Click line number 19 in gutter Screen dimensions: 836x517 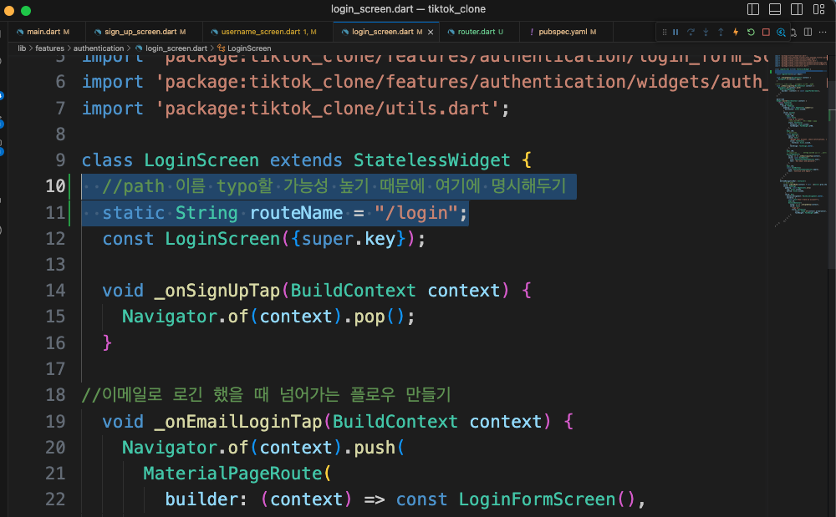[55, 422]
